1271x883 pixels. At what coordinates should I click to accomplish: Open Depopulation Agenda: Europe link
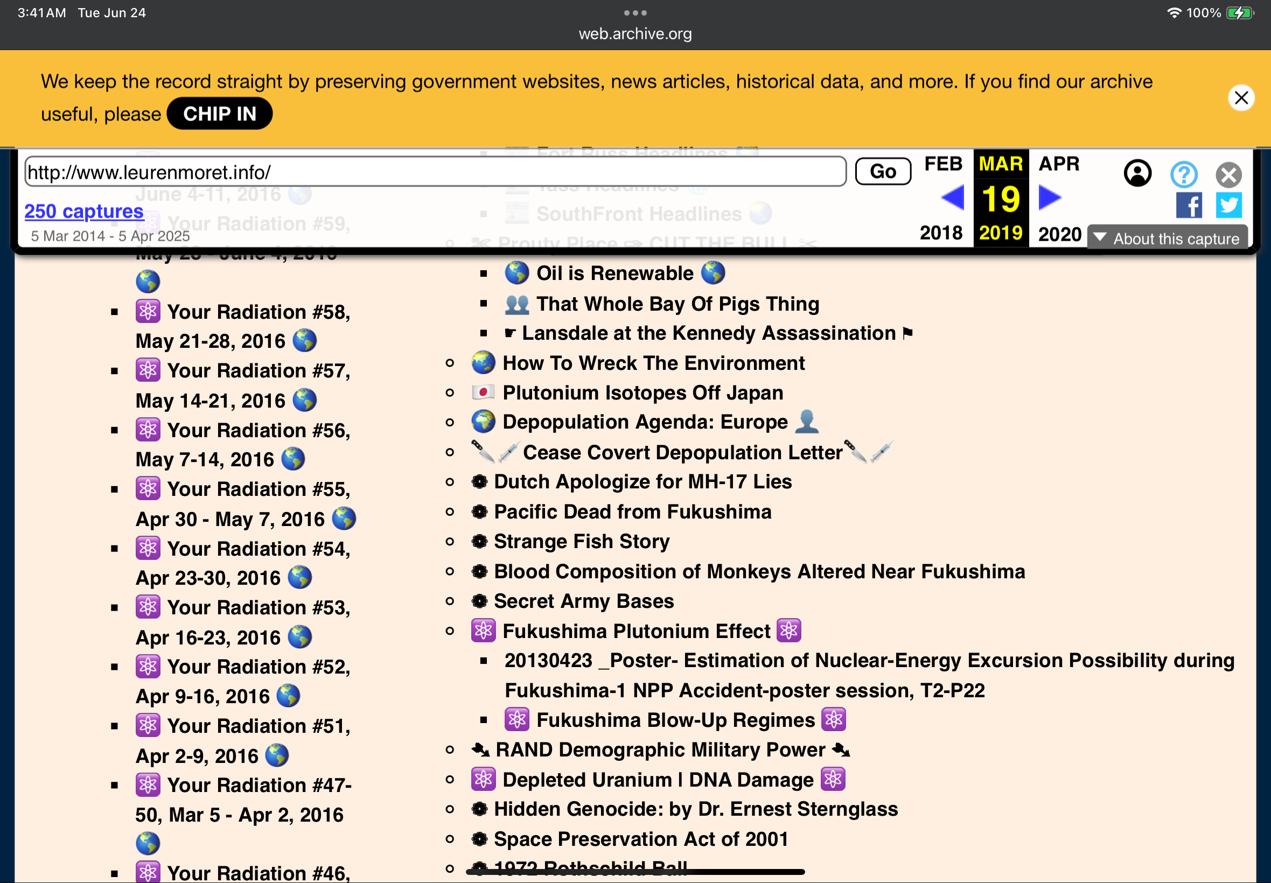(x=645, y=422)
